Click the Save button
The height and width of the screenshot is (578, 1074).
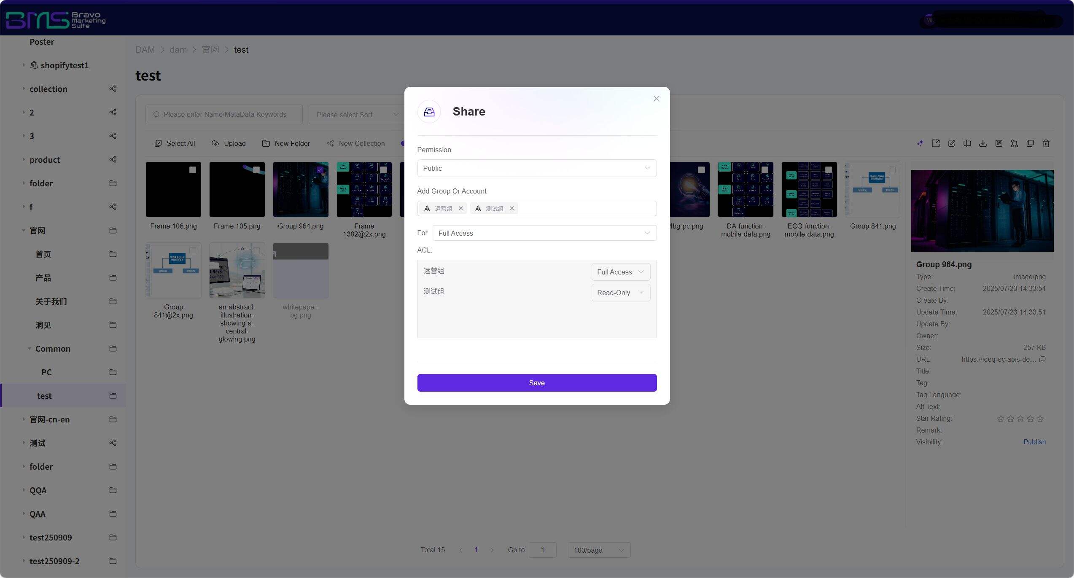click(536, 383)
